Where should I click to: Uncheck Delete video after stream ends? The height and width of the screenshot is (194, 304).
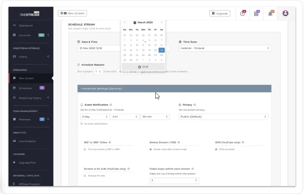[151, 149]
